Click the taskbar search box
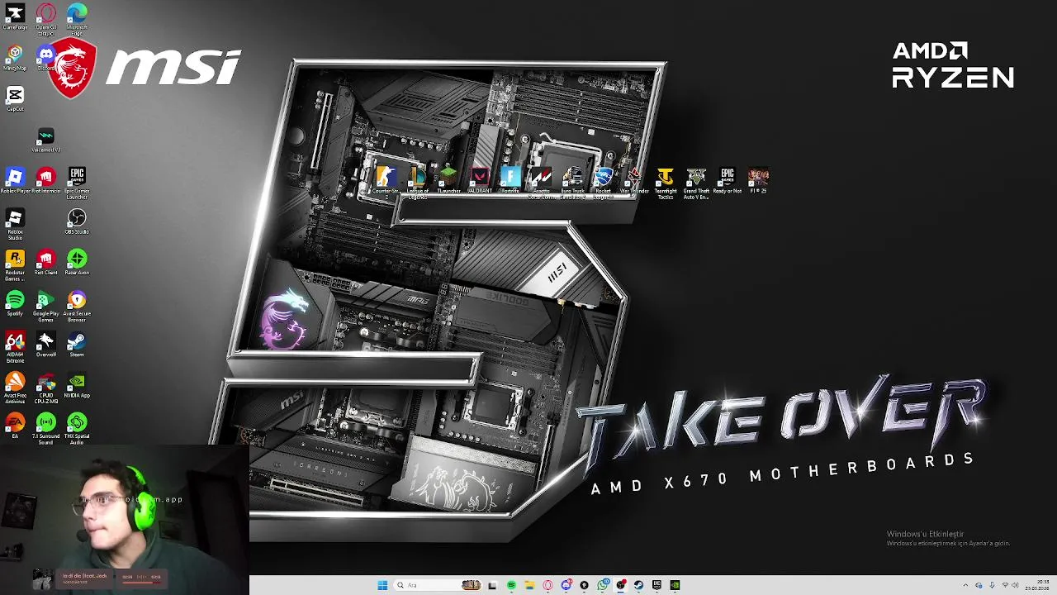 pyautogui.click(x=438, y=585)
